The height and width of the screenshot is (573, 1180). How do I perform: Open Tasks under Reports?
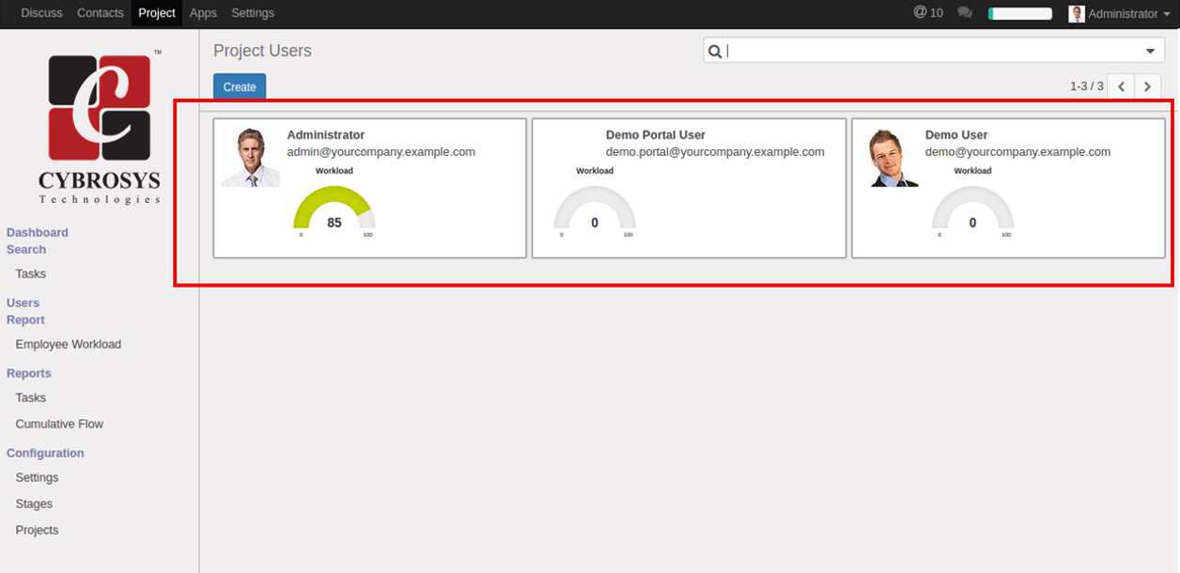tap(31, 397)
